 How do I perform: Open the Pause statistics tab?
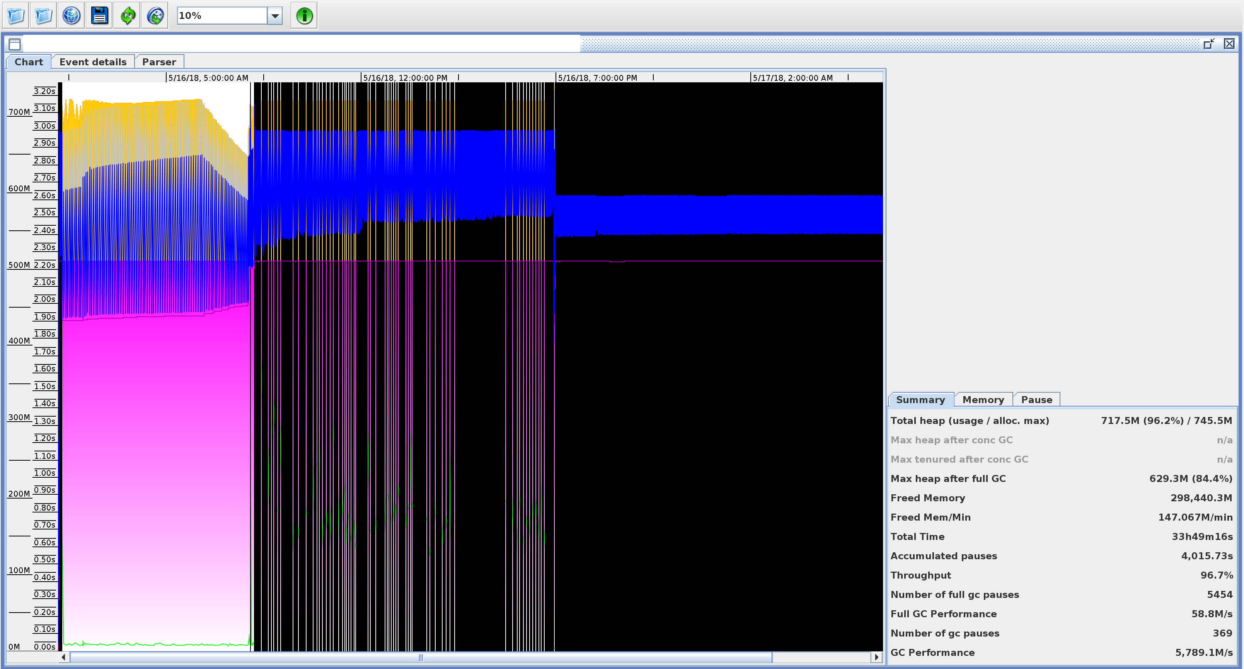point(1036,400)
